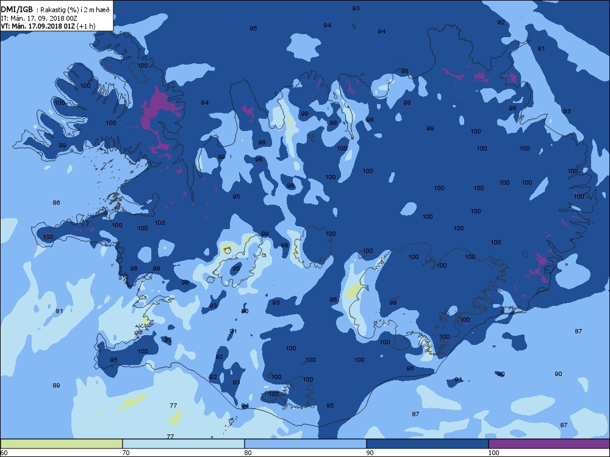Click the '81' humidity value on the map
The image size is (610, 457).
click(x=59, y=311)
